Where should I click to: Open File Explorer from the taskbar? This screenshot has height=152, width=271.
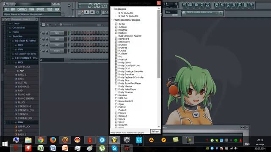(28, 140)
